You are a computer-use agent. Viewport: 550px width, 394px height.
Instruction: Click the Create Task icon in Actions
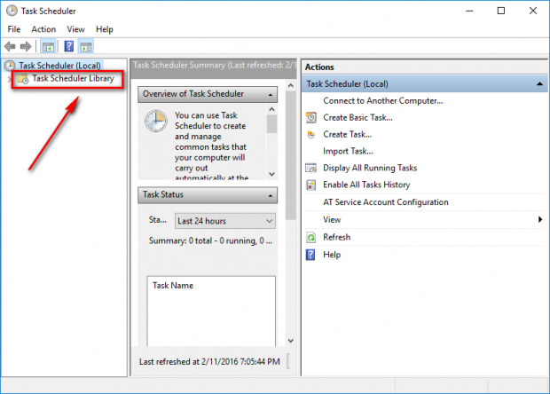[x=310, y=134]
